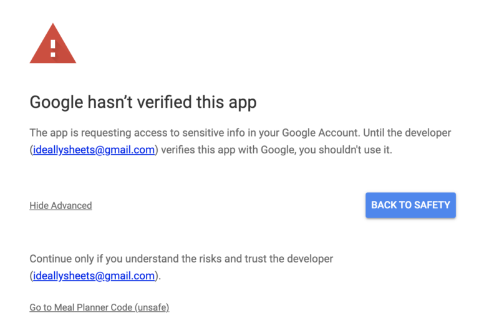Click the "(unsafe)" part of the bottom link
Viewport: 479px width, 333px height.
(x=153, y=307)
